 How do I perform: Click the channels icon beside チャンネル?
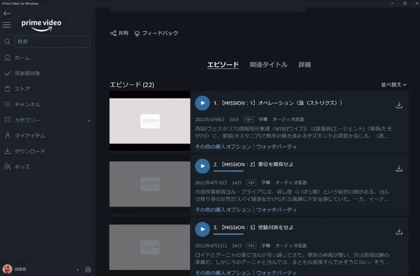7,104
